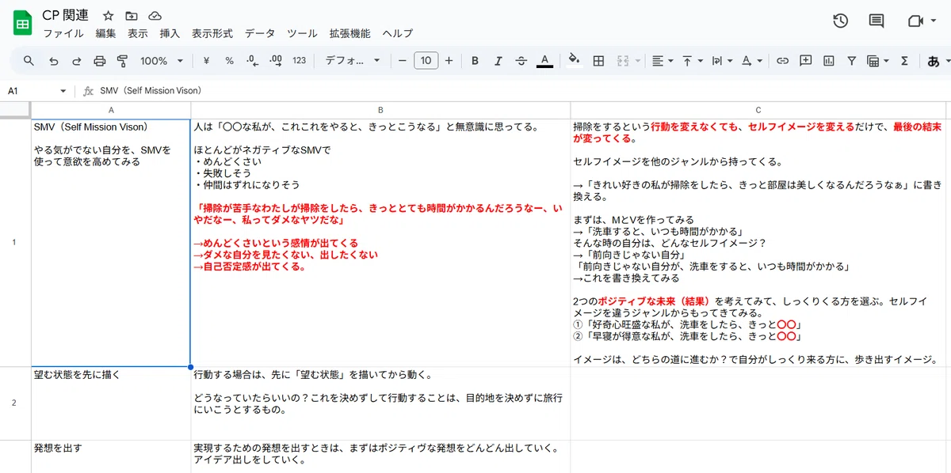Image resolution: width=951 pixels, height=473 pixels.
Task: Select column A header
Action: (111, 110)
